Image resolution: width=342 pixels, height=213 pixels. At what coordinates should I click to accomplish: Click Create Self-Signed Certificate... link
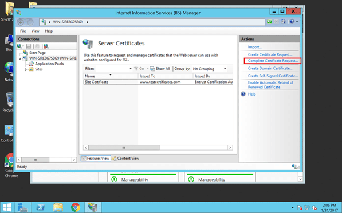click(x=273, y=76)
